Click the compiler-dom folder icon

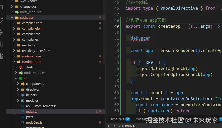tap(19, 28)
